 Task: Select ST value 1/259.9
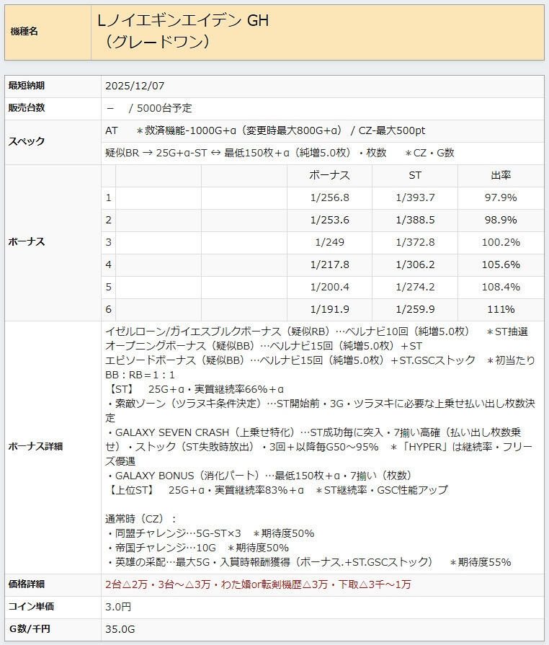pyautogui.click(x=415, y=309)
